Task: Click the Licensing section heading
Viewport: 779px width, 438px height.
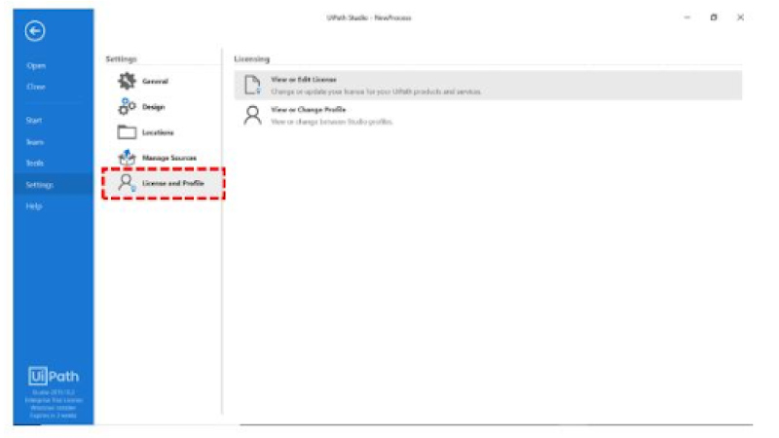Action: [x=252, y=59]
